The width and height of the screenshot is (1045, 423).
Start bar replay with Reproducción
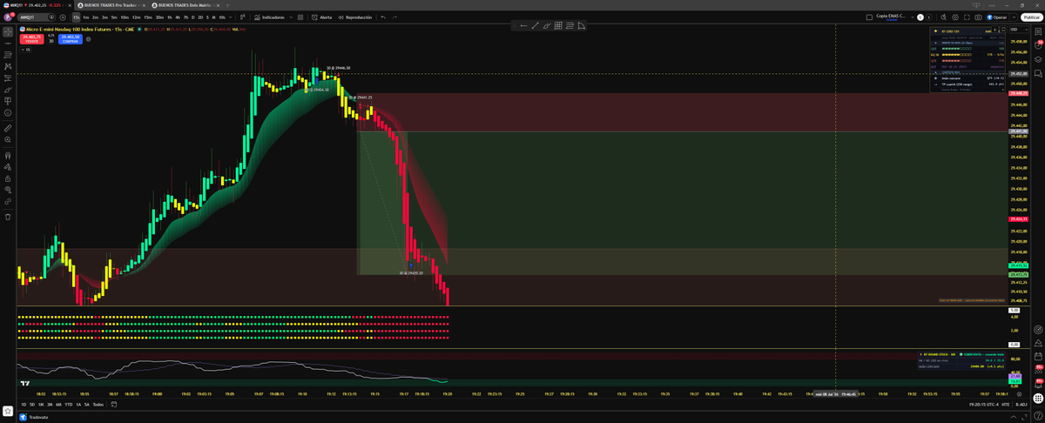(x=355, y=17)
